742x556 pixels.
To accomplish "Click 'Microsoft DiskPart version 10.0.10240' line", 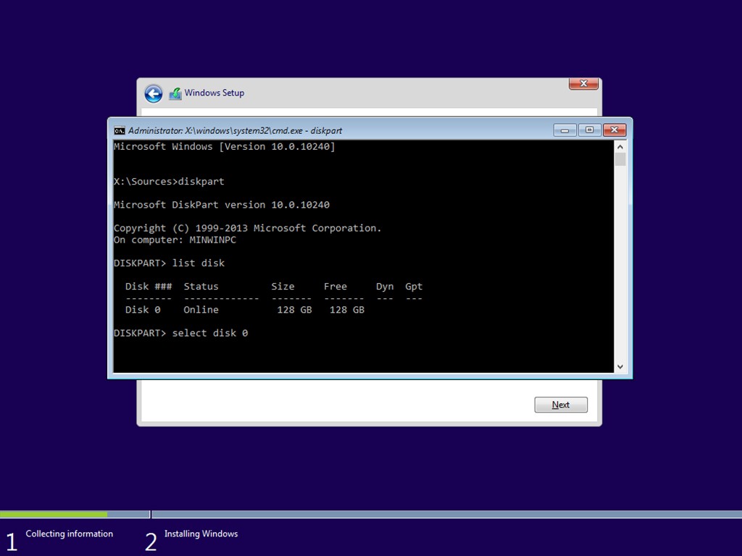I will pos(222,205).
